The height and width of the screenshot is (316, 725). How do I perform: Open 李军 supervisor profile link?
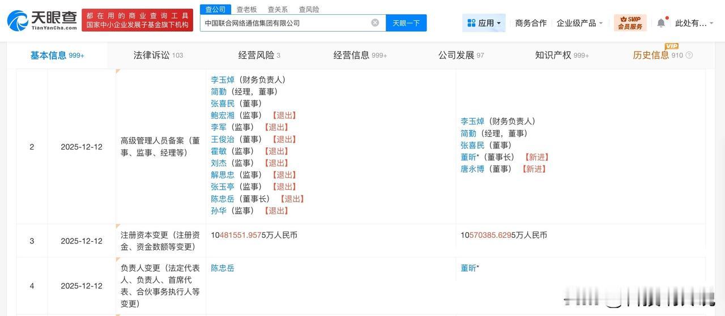click(x=219, y=127)
